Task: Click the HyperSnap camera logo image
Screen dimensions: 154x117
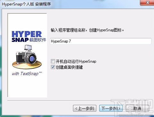Action: click(x=27, y=57)
